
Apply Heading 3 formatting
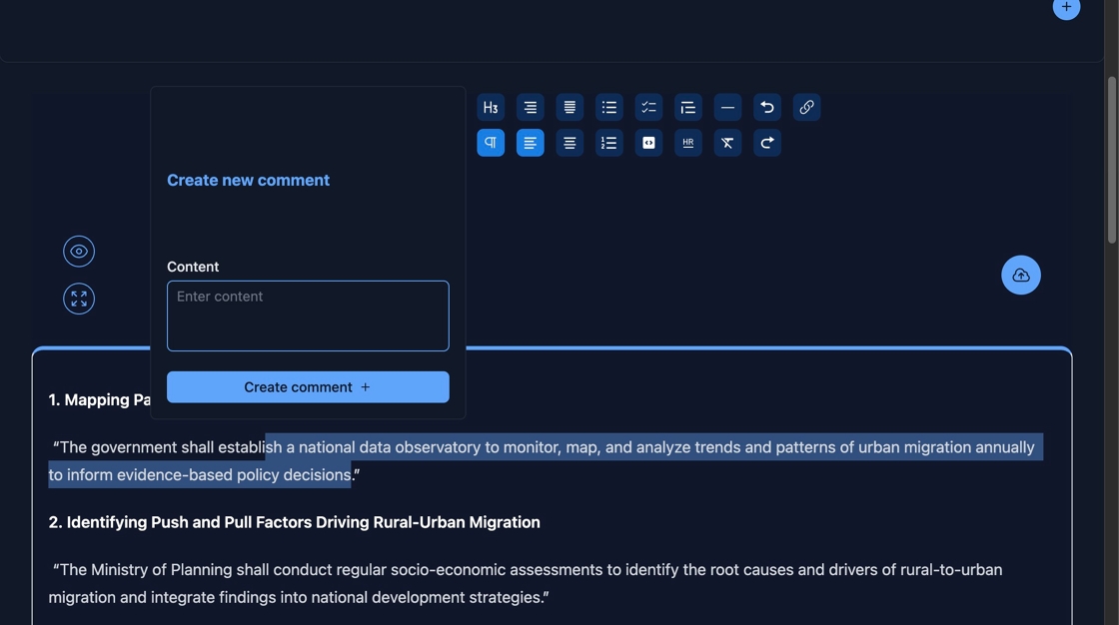coord(491,108)
